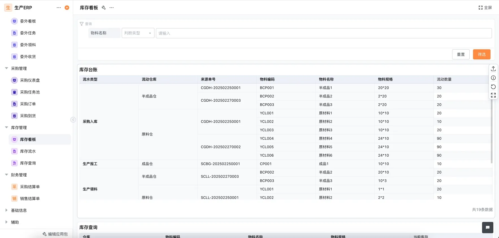This screenshot has height=238, width=499.
Task: Click the 重置 reset button
Action: [461, 54]
